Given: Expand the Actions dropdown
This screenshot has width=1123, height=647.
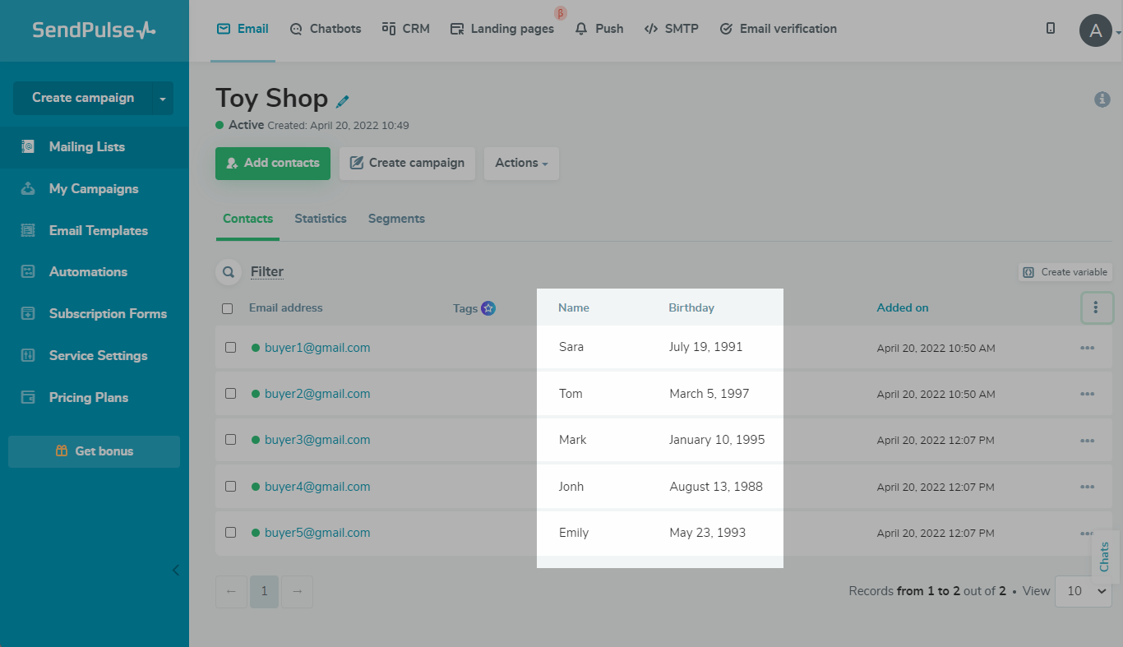Looking at the screenshot, I should (521, 164).
